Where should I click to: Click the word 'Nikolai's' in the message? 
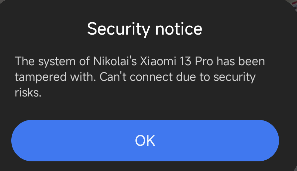115,61
